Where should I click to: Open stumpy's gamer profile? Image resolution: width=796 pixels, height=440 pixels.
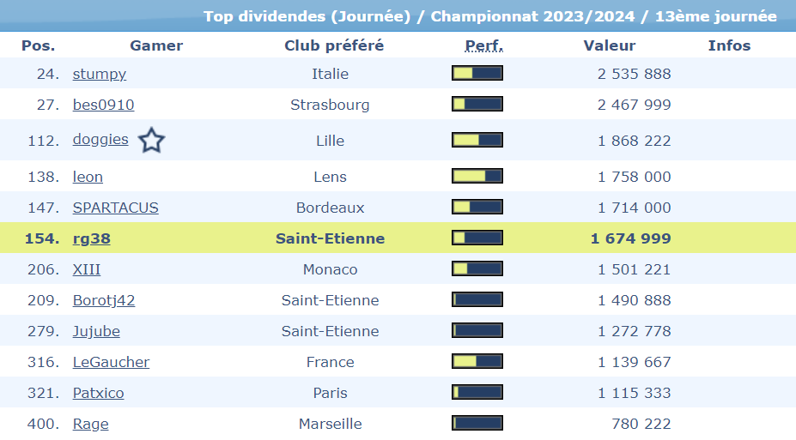tap(100, 74)
